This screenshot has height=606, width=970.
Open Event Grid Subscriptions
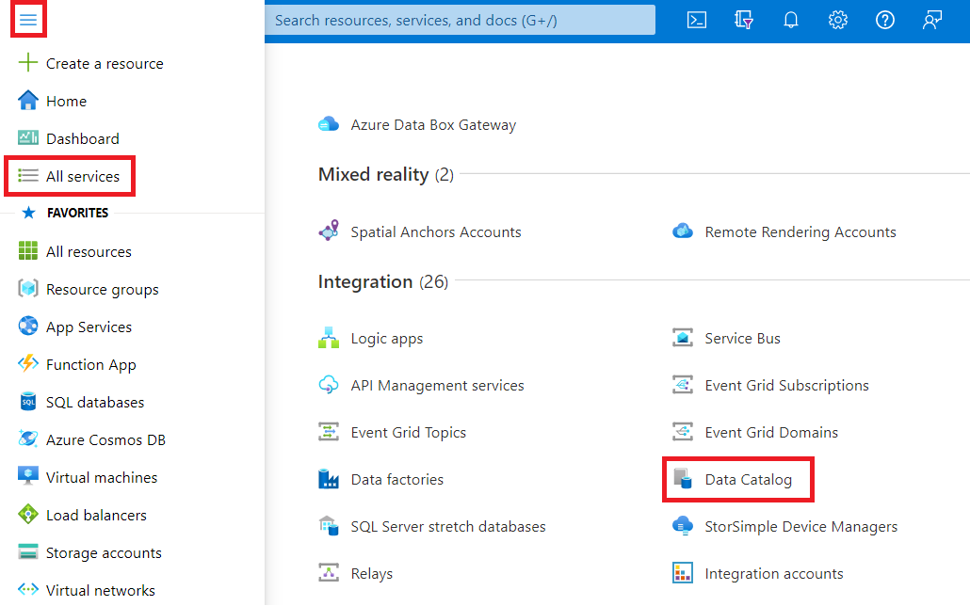point(786,385)
